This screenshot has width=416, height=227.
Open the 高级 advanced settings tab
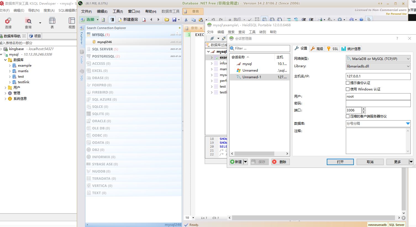(317, 49)
